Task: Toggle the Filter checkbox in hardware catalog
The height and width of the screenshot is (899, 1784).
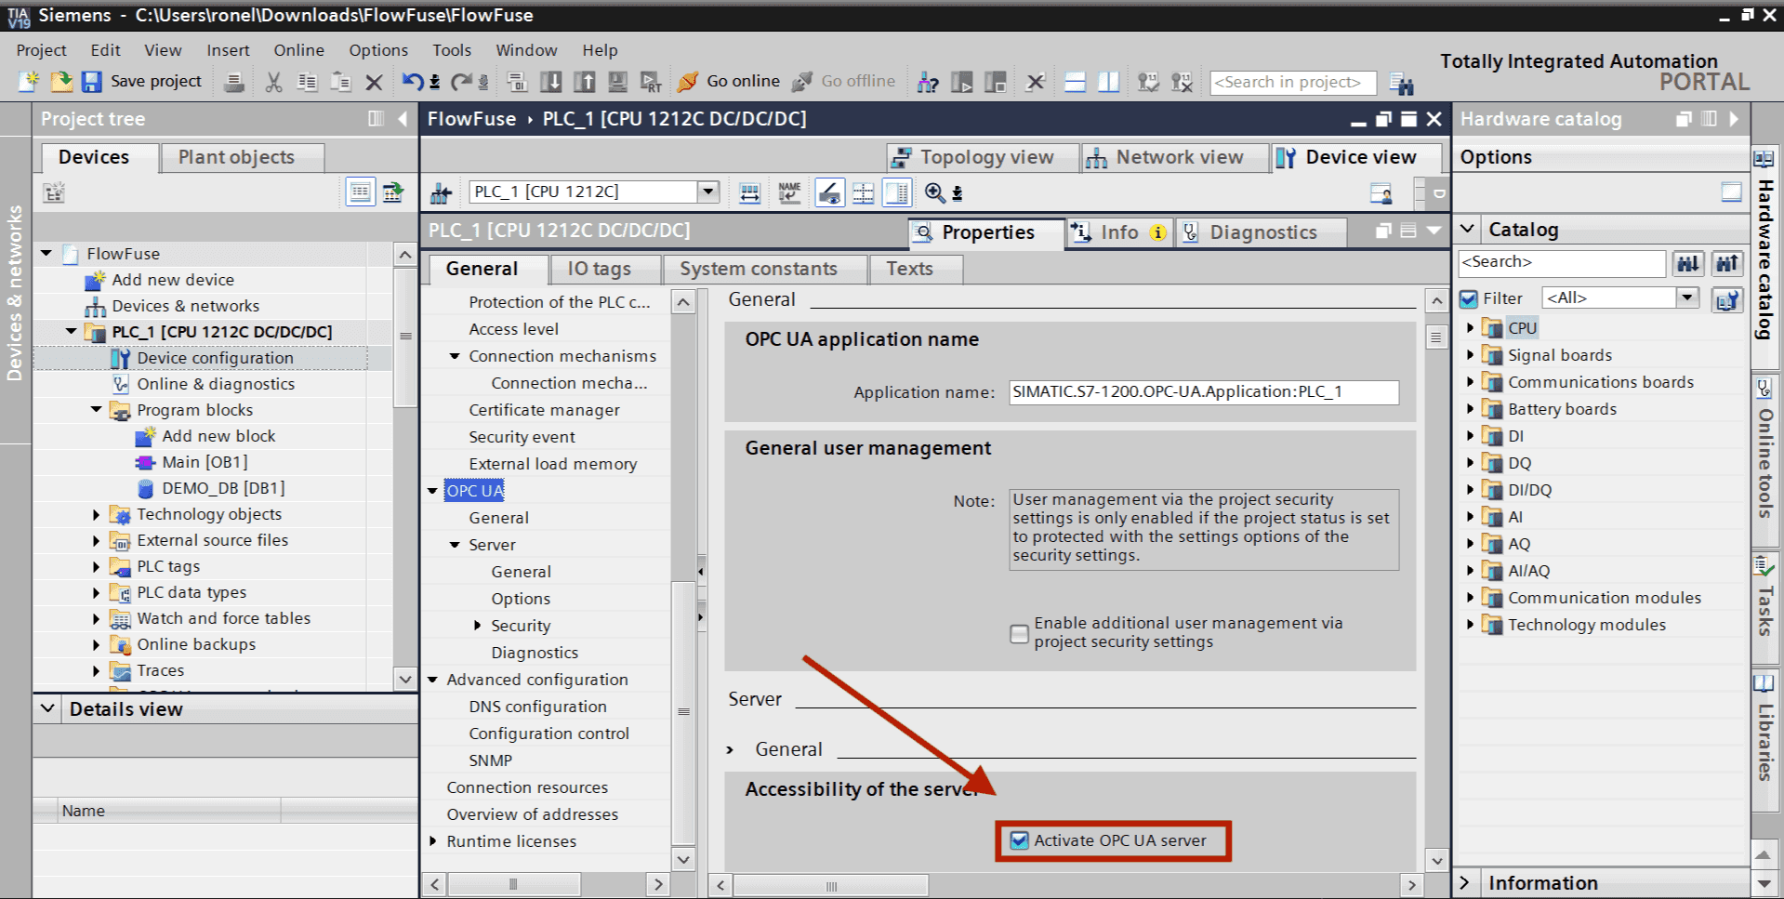Action: (1469, 297)
